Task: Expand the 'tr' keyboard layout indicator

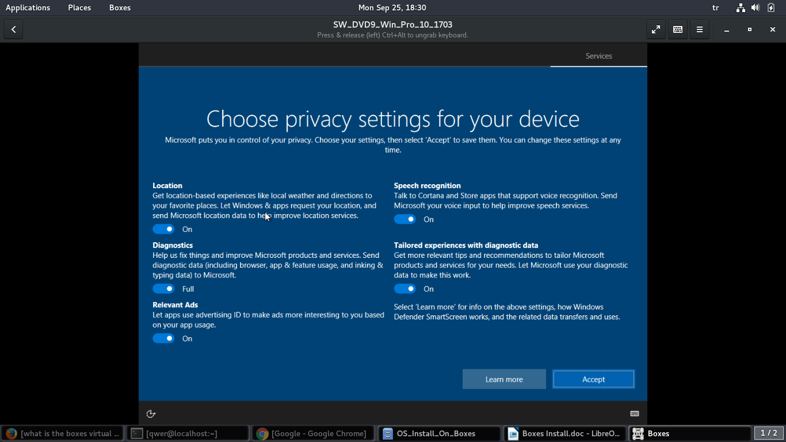Action: point(716,7)
